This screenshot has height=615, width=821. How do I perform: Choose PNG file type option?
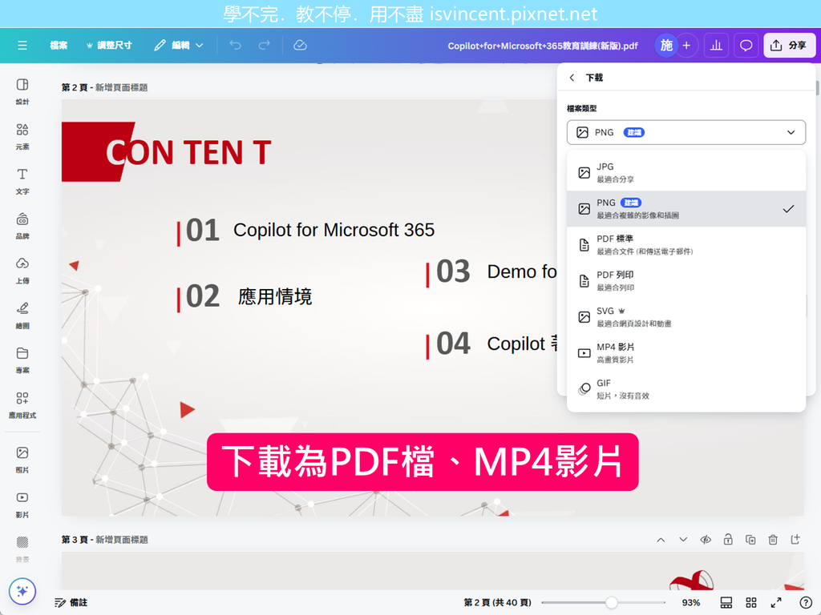click(686, 209)
